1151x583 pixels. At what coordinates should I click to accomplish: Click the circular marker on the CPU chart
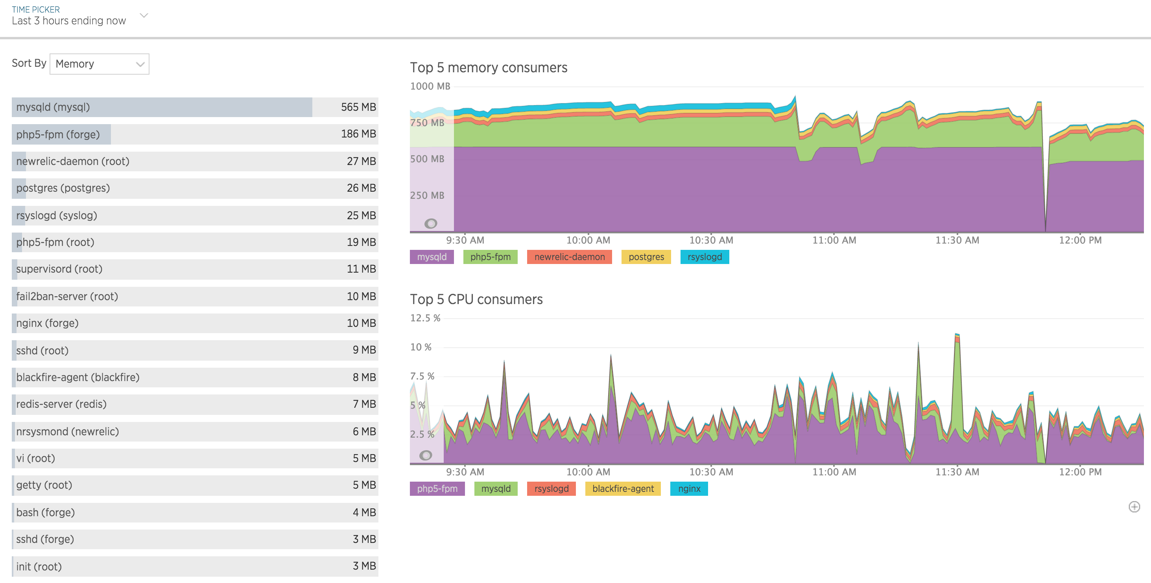pyautogui.click(x=426, y=455)
